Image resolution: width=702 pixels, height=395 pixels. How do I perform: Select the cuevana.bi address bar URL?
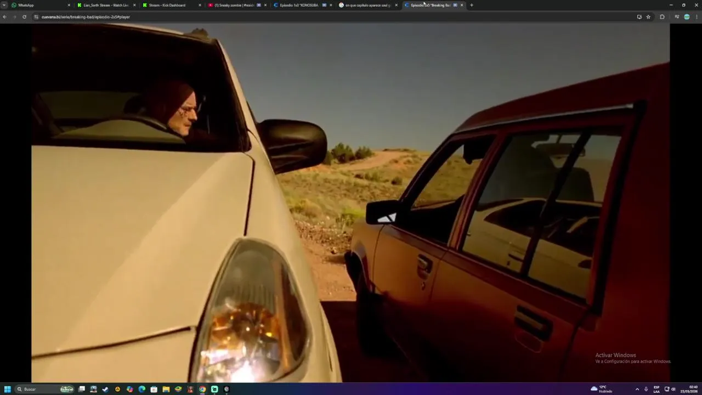[x=86, y=17]
